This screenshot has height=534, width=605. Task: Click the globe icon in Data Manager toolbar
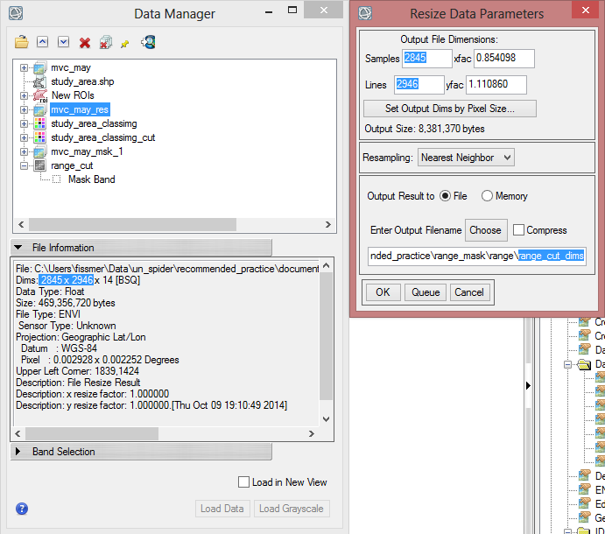tap(149, 42)
